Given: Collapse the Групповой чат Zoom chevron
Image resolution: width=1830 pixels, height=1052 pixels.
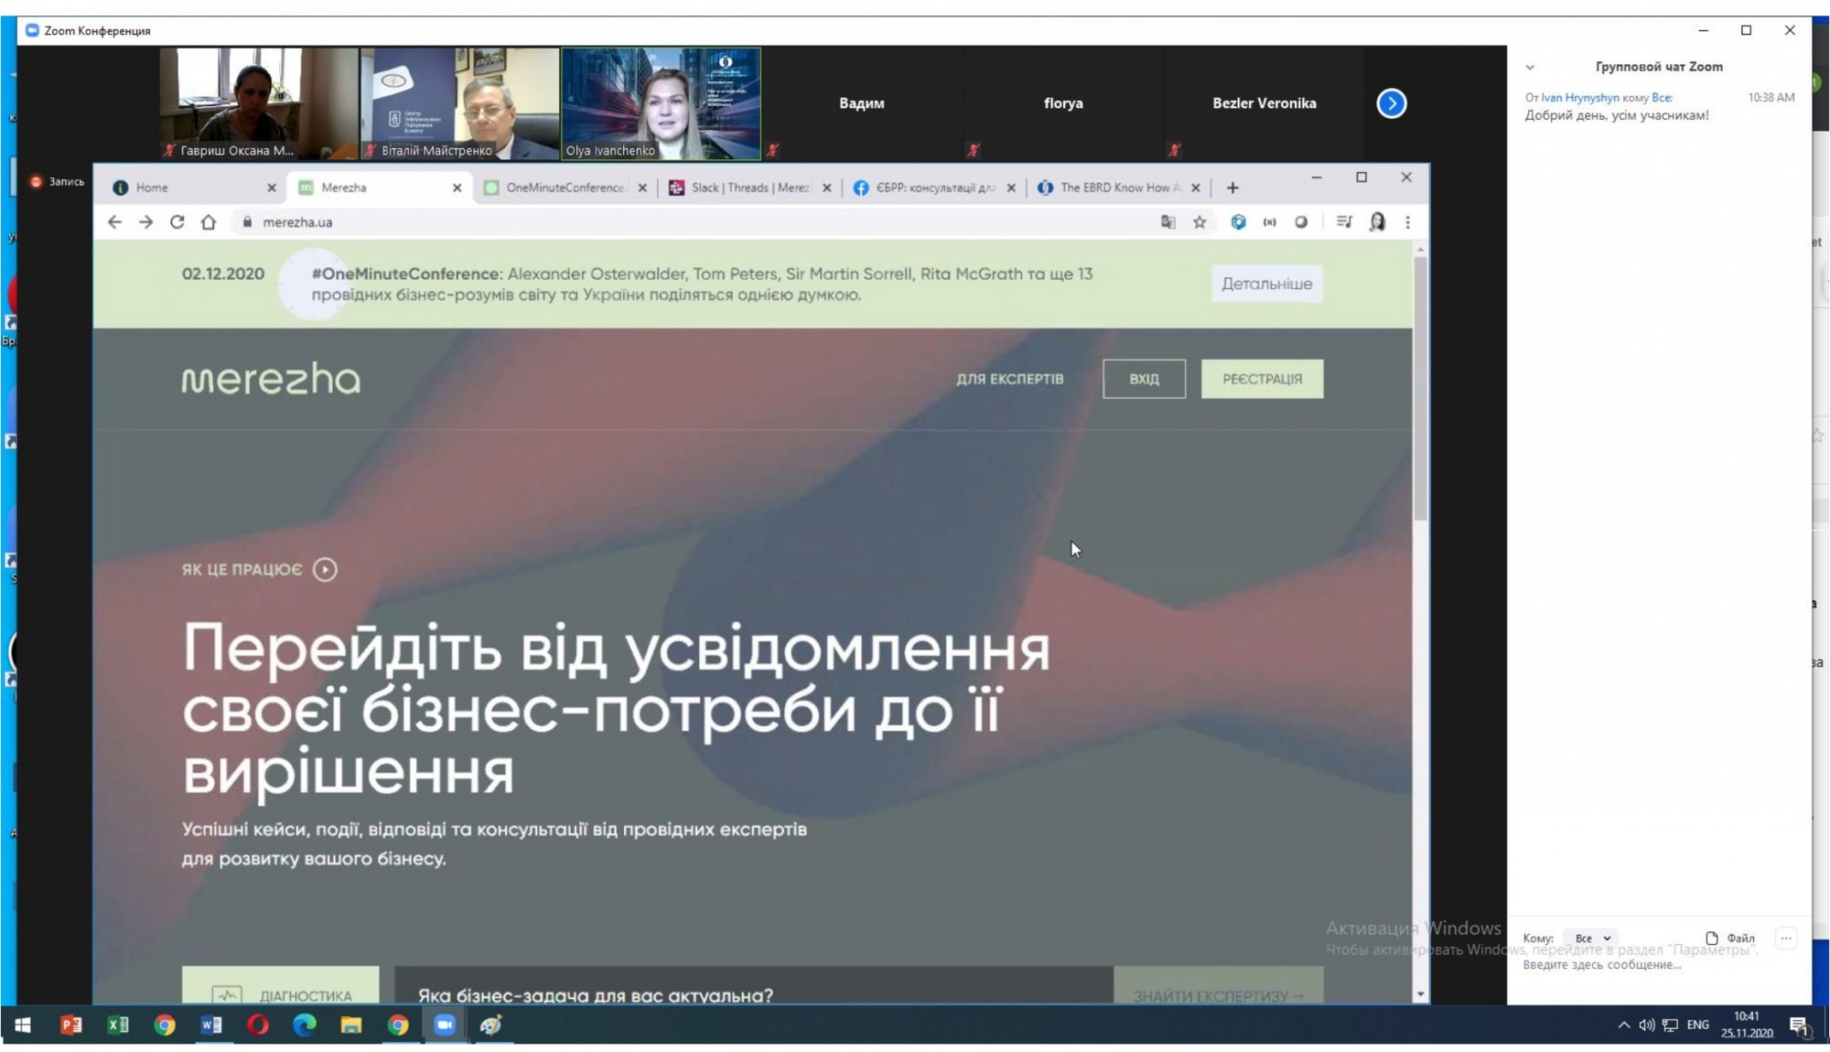Looking at the screenshot, I should (x=1530, y=67).
